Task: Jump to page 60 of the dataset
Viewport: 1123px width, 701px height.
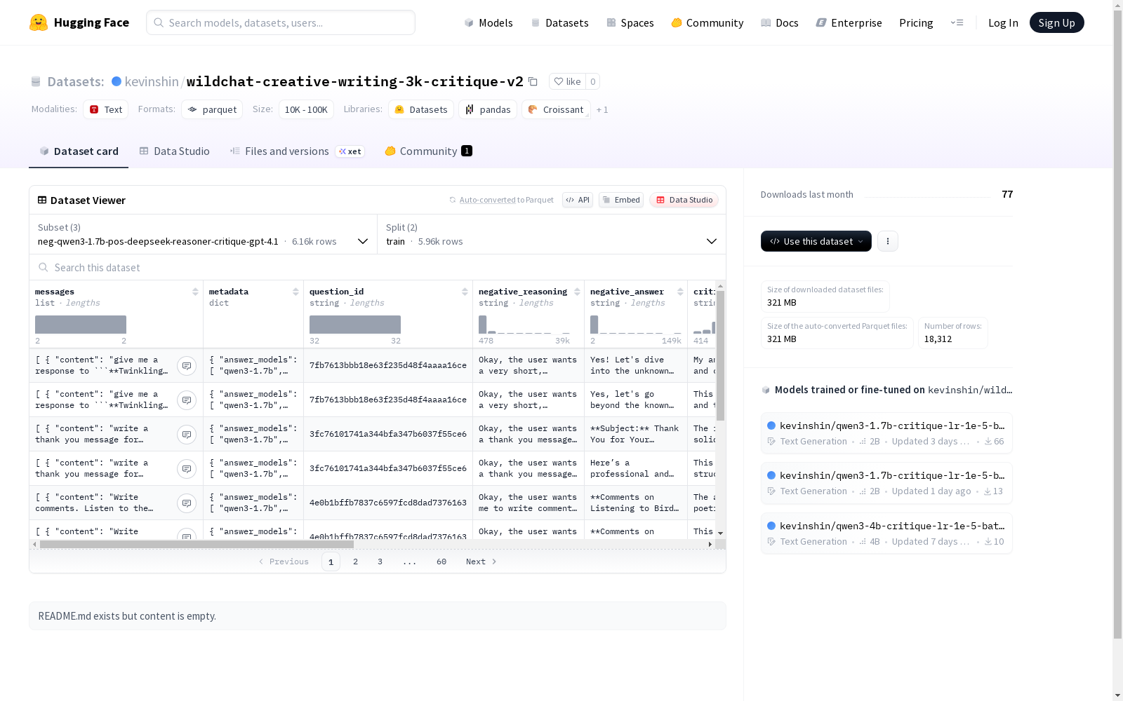Action: pos(441,562)
